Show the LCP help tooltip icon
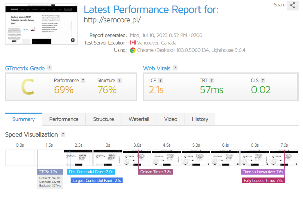 click(161, 80)
